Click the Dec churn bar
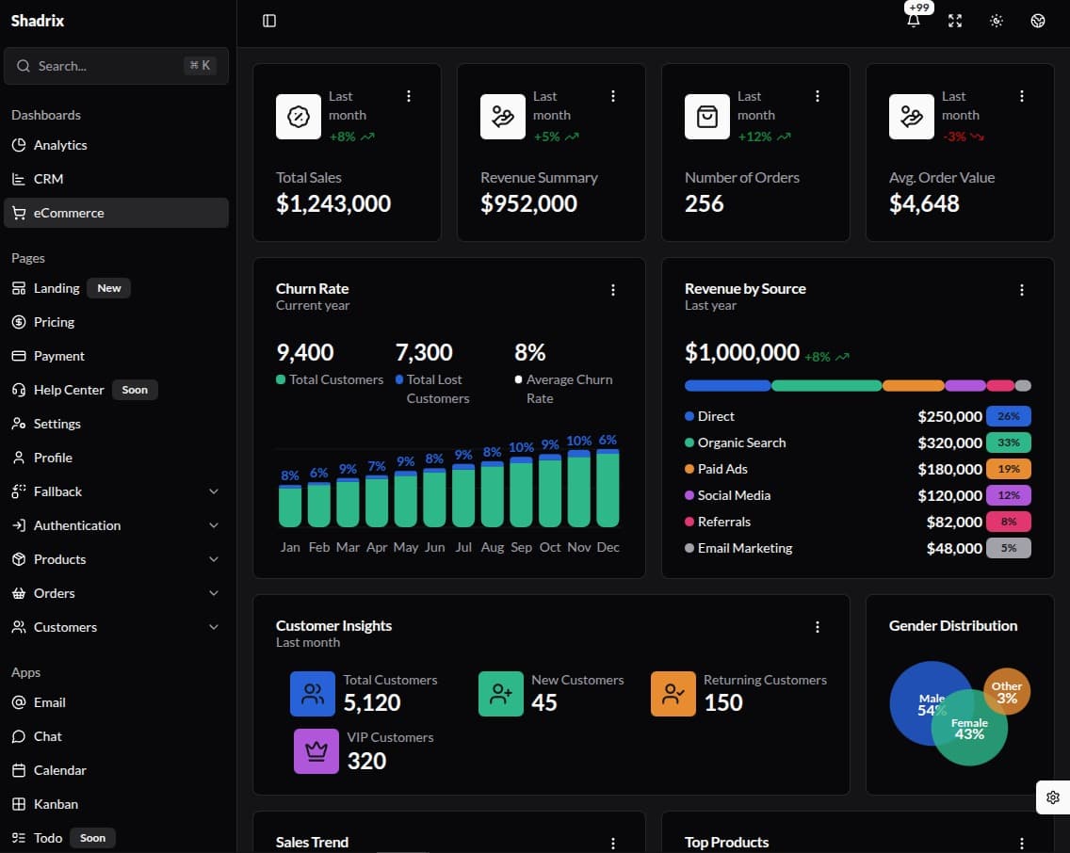Screen dimensions: 1070x853 pyautogui.click(x=608, y=489)
